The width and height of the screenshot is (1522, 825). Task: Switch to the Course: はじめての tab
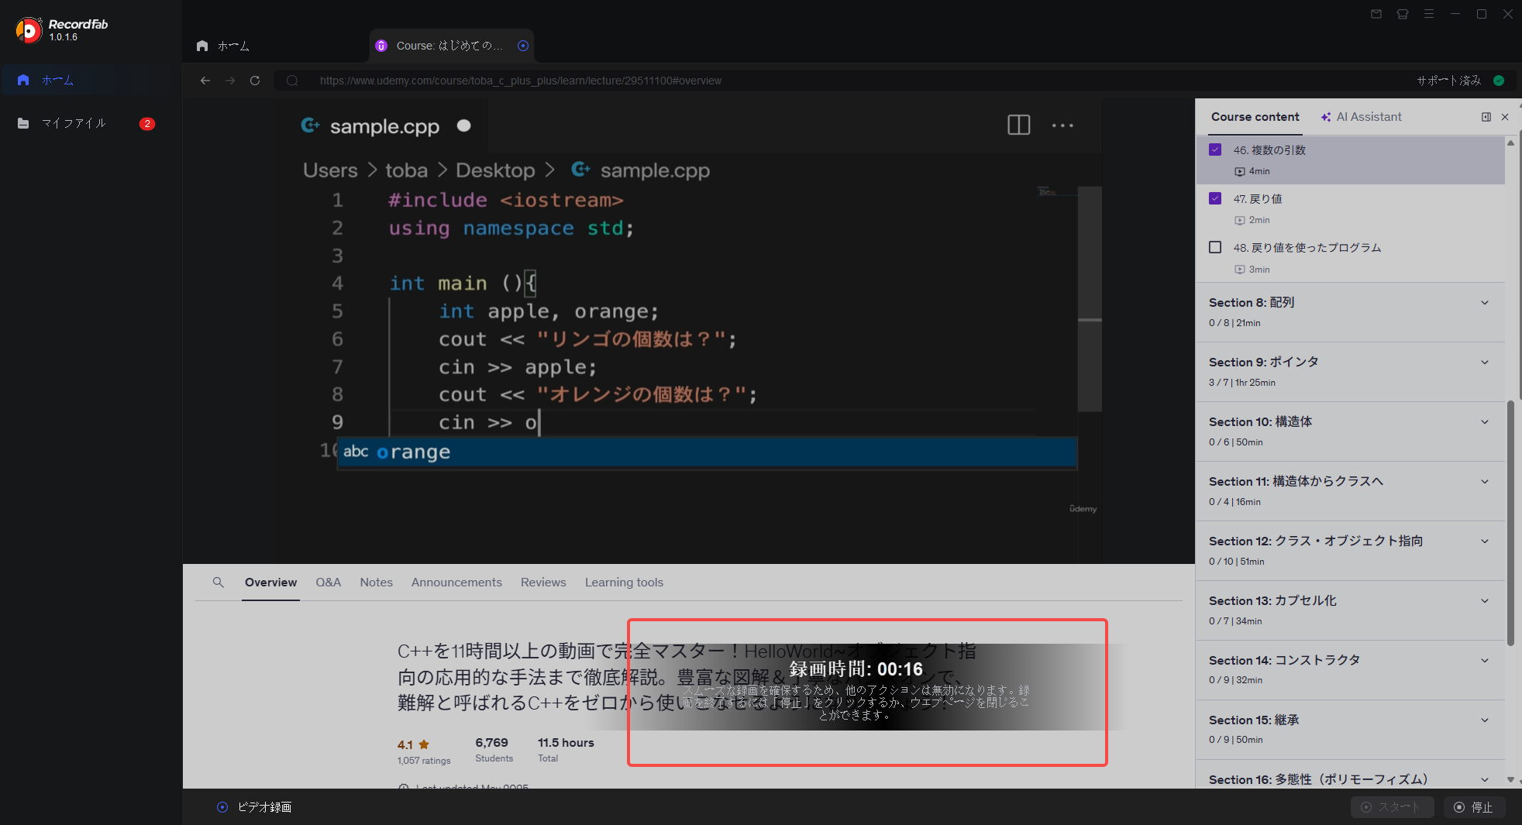click(x=449, y=46)
